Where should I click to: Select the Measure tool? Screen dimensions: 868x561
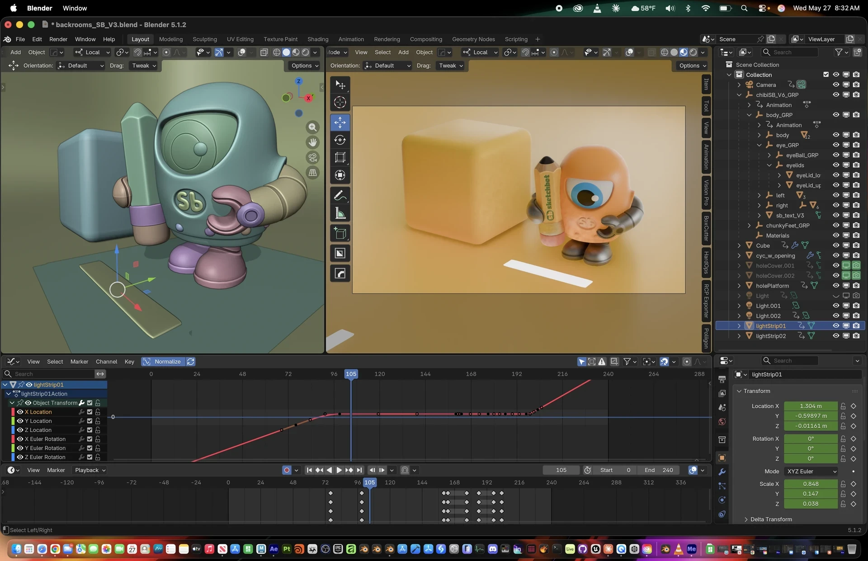coord(340,213)
